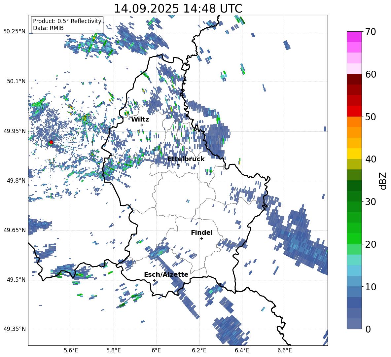Pick the magenta swatch at colorbar top

[x=354, y=37]
